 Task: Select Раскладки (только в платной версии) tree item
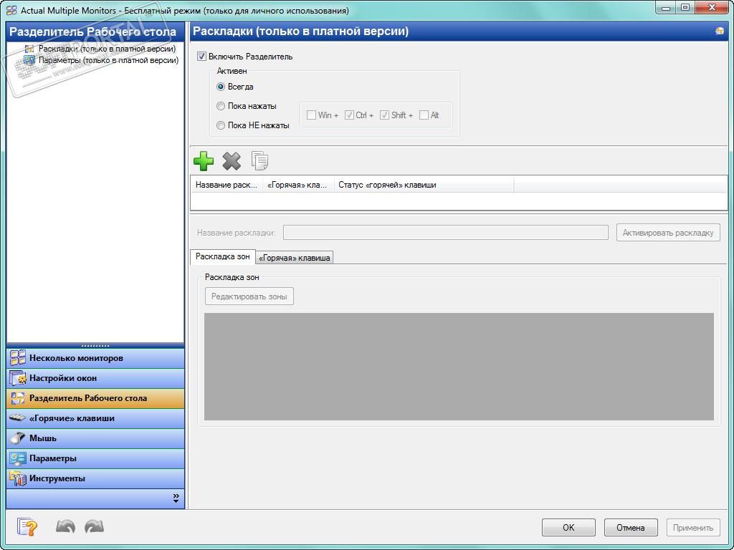click(108, 49)
